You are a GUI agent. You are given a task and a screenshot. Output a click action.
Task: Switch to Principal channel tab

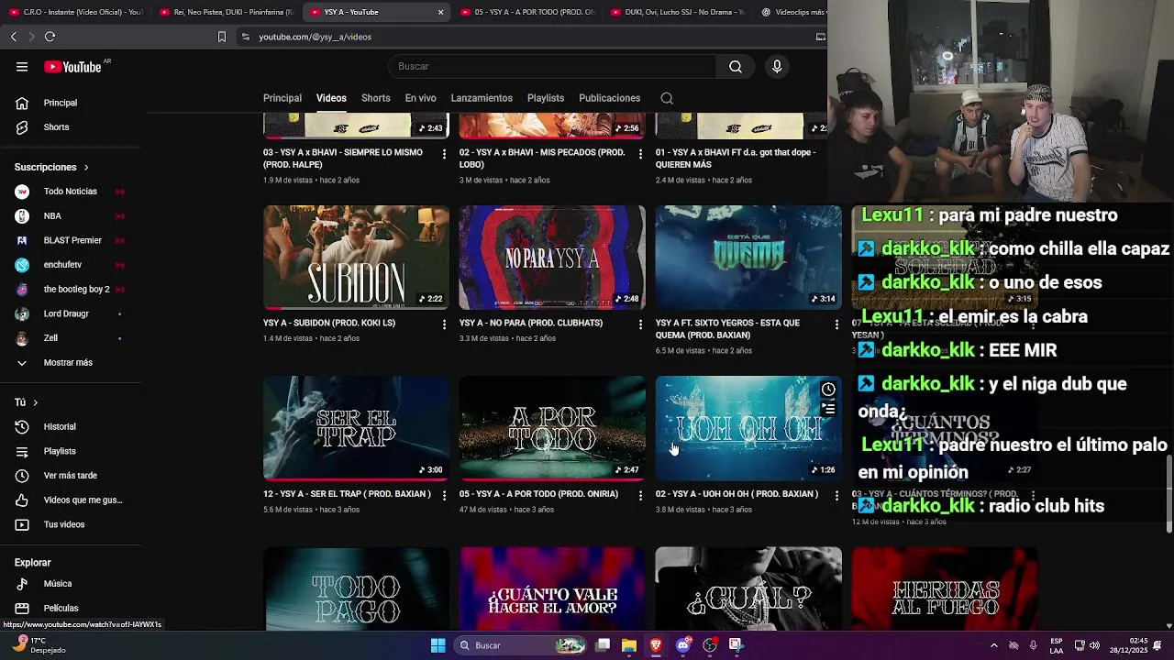click(282, 98)
